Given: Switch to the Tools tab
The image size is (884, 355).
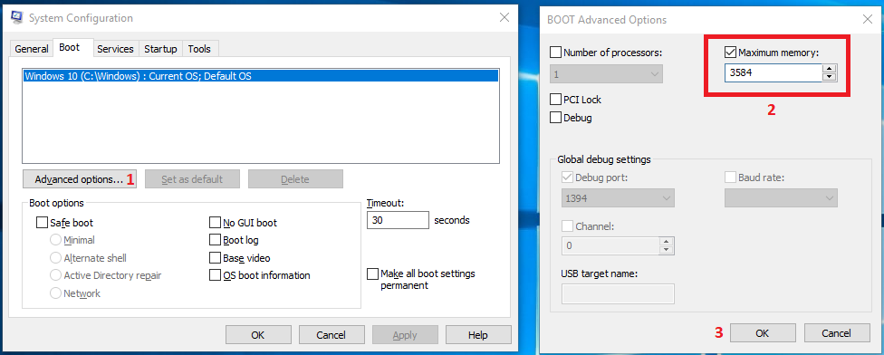Looking at the screenshot, I should (199, 49).
